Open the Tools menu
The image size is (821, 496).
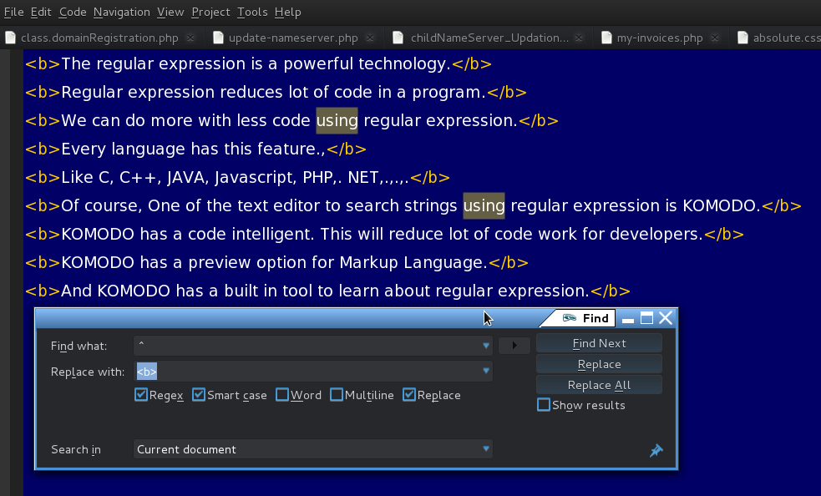coord(252,12)
